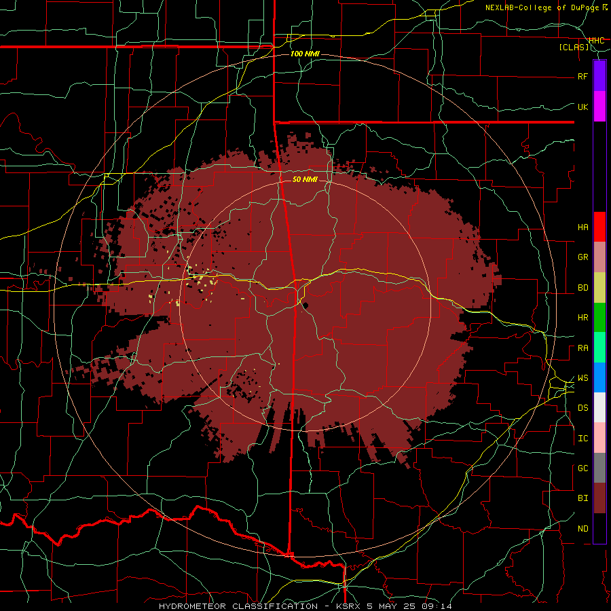This screenshot has height=611, width=611.
Task: Click the HR legend label
Action: click(x=583, y=318)
